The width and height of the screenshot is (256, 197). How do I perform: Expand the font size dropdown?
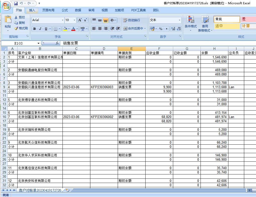(74, 20)
